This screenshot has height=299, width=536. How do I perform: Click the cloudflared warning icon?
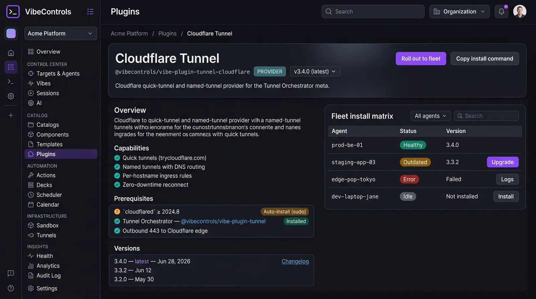(117, 212)
